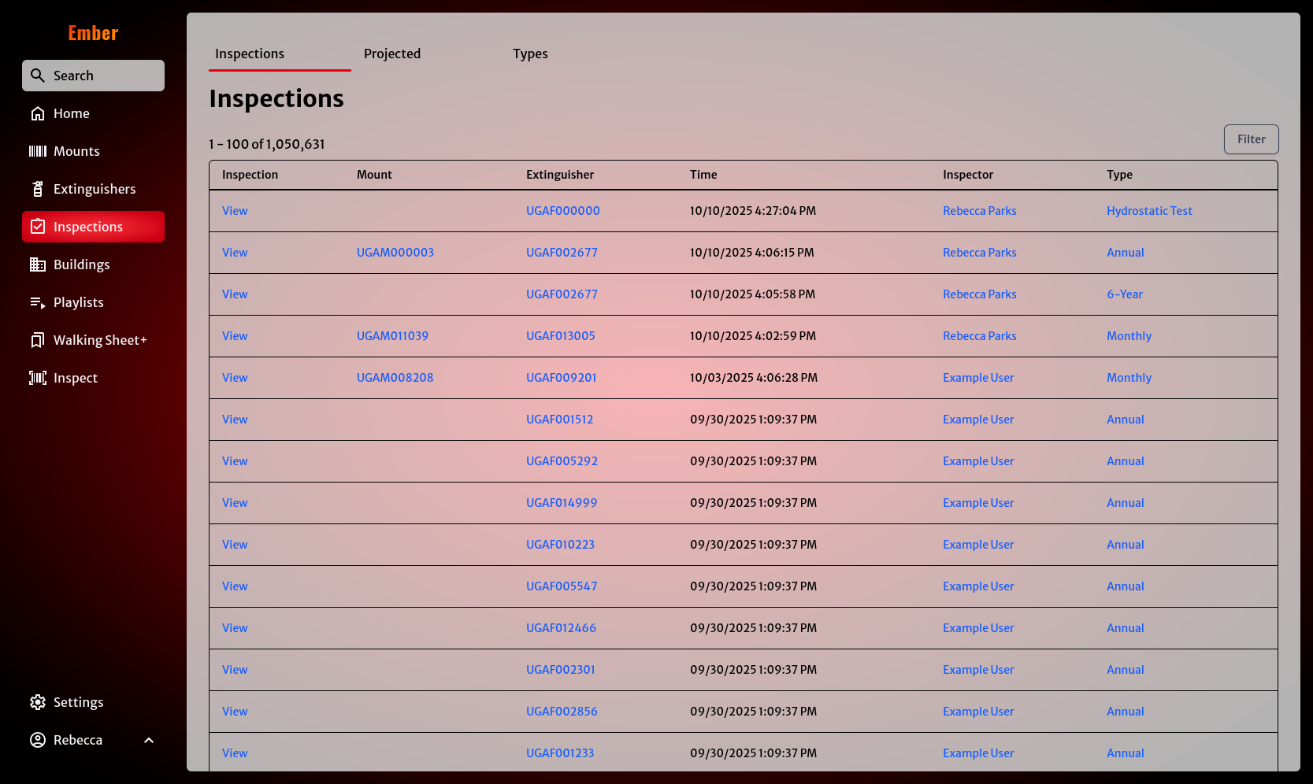Open the Types tab
This screenshot has width=1313, height=784.
pyautogui.click(x=529, y=54)
